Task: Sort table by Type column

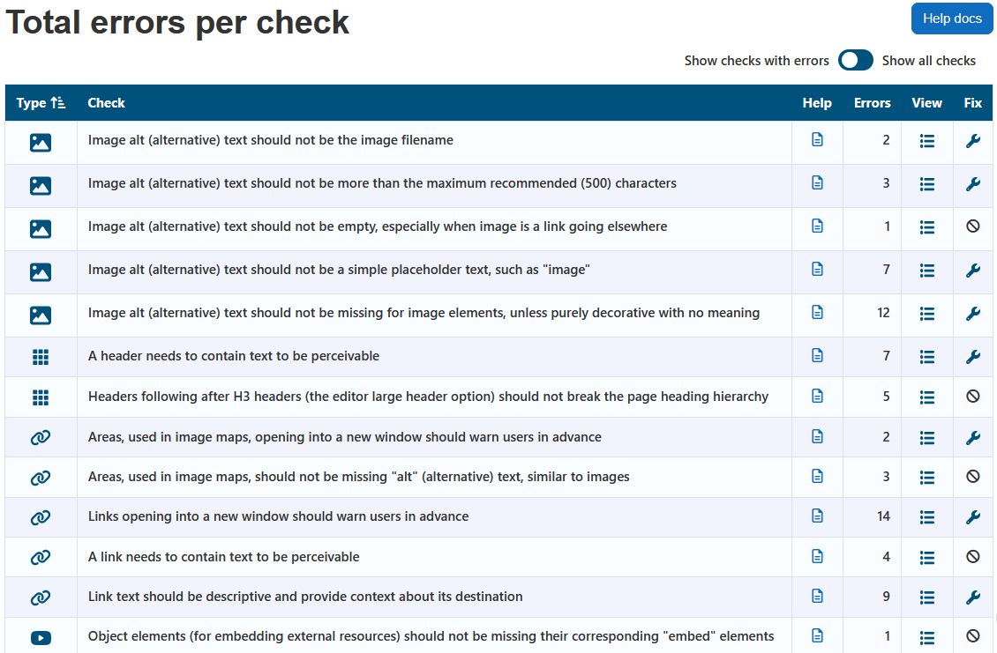Action: pyautogui.click(x=41, y=103)
